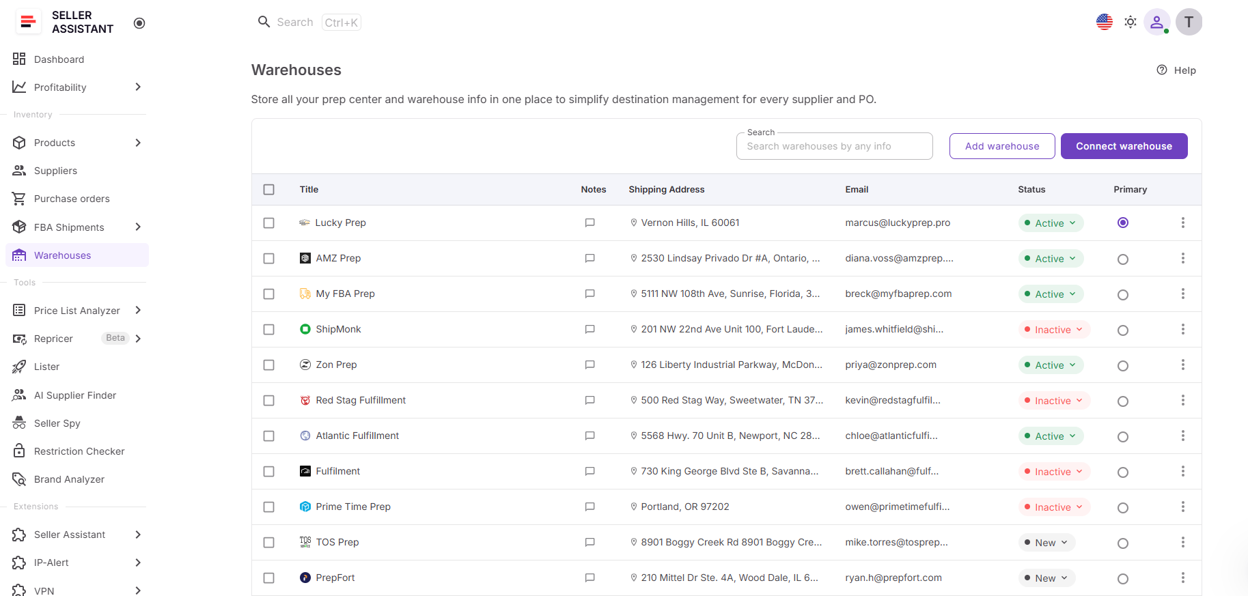Open notes for AMZ Prep

click(590, 258)
